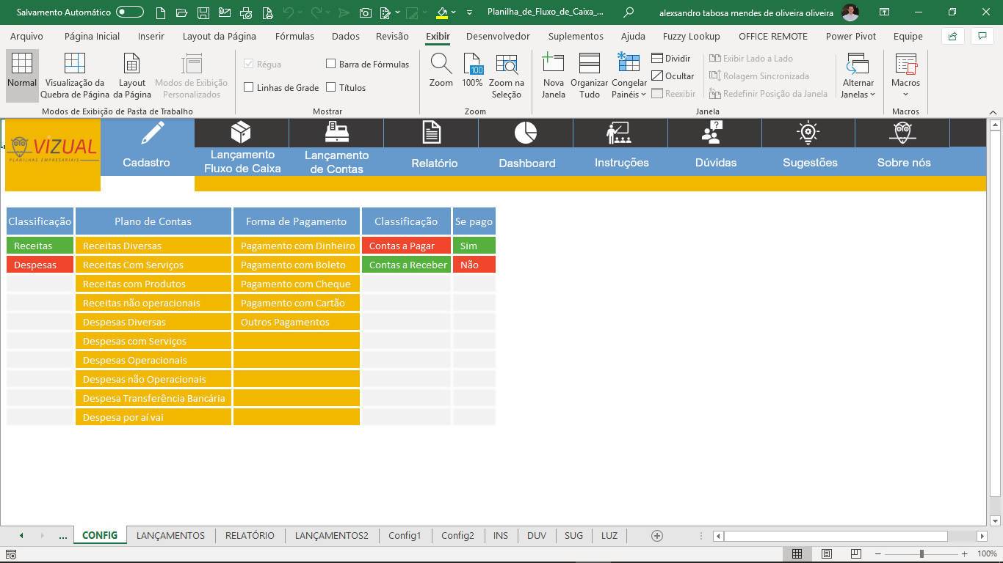Open the fill color dropdown arrow
Image resolution: width=1003 pixels, height=563 pixels.
(x=454, y=12)
